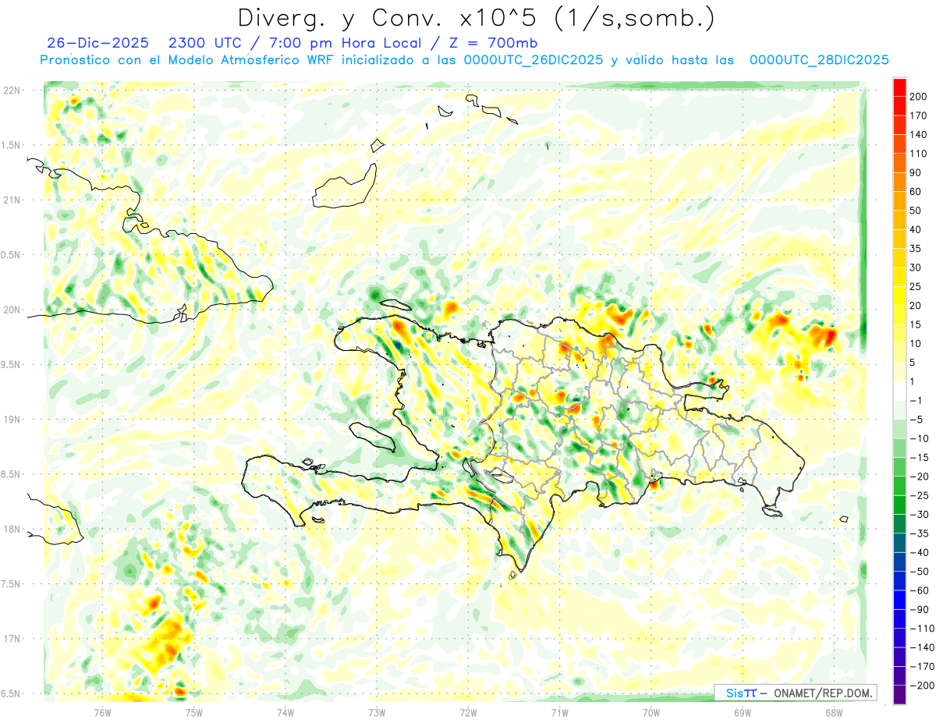Click the positive '90' colorbar label

click(916, 172)
